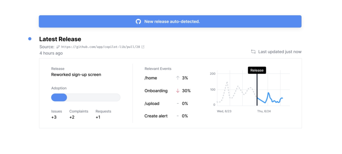Click the dash indicator next to Create alert
This screenshot has width=342, height=154.
click(x=178, y=116)
